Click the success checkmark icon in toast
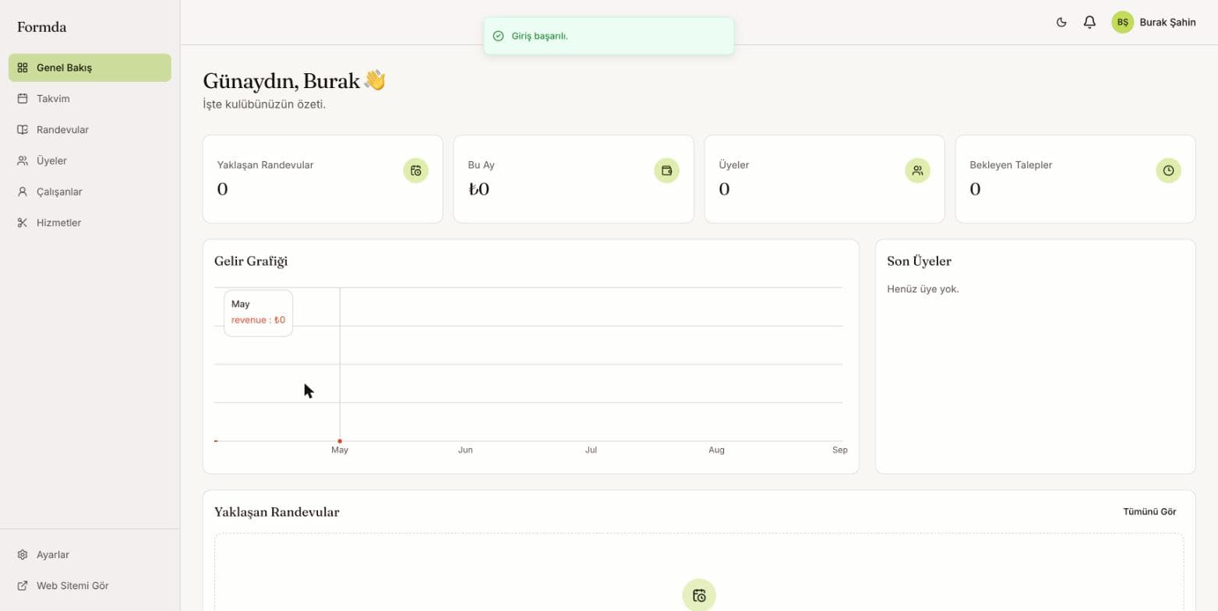This screenshot has height=611, width=1218. (x=499, y=36)
